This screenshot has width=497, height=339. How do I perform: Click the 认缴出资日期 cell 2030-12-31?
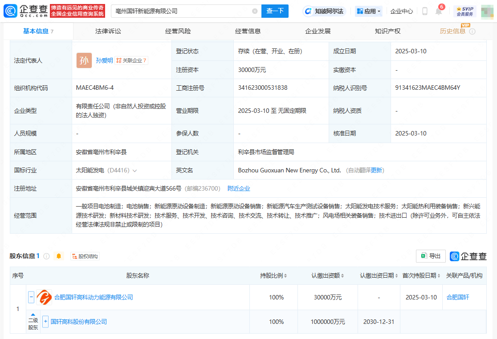point(379,322)
